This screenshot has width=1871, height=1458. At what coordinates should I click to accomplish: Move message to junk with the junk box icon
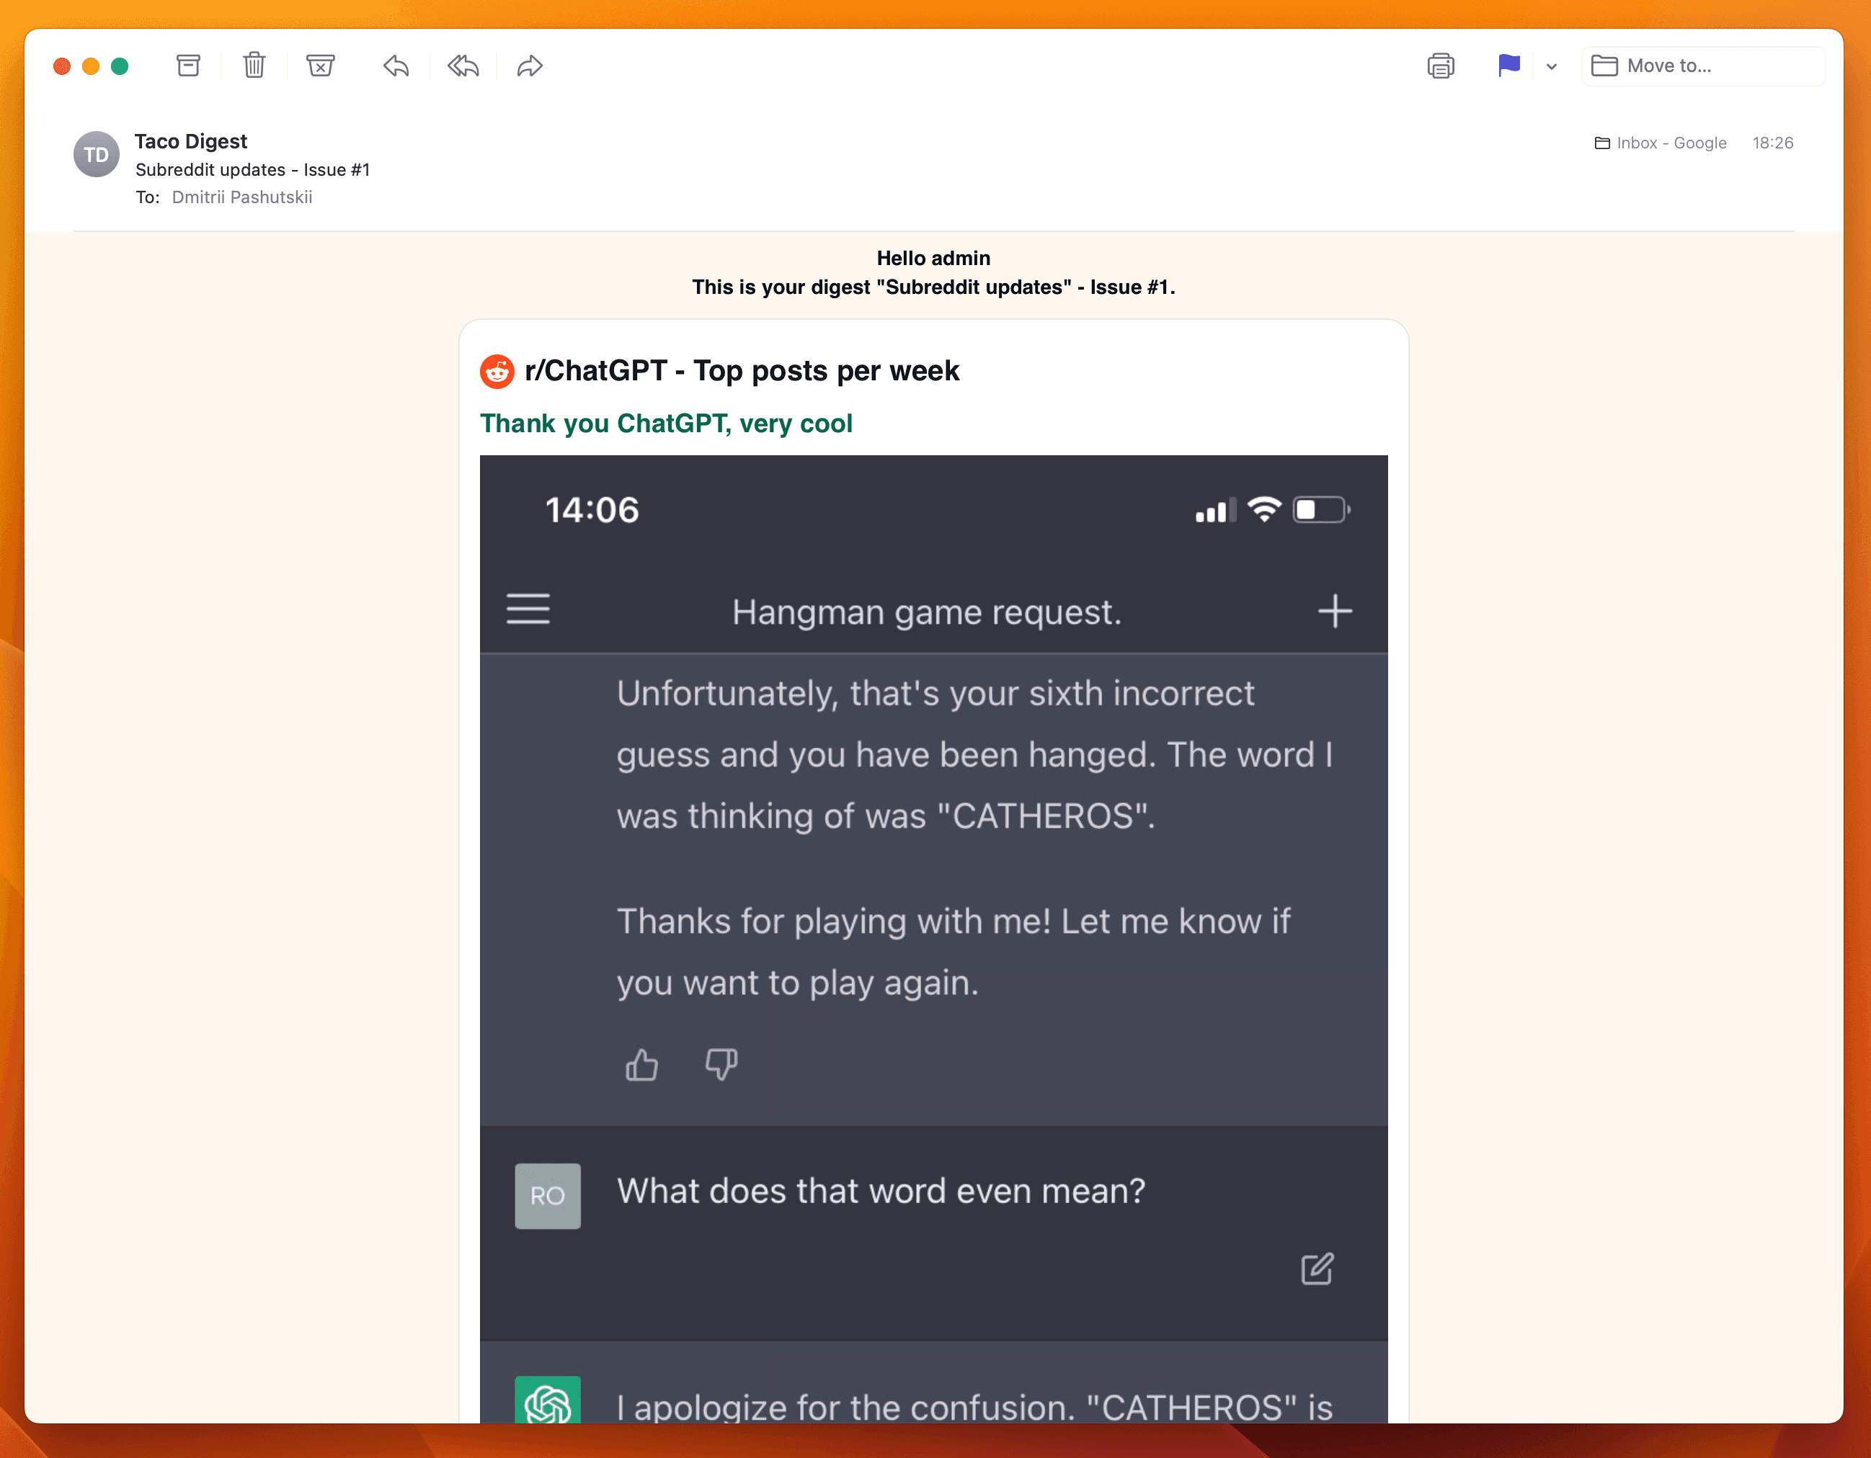coord(321,66)
